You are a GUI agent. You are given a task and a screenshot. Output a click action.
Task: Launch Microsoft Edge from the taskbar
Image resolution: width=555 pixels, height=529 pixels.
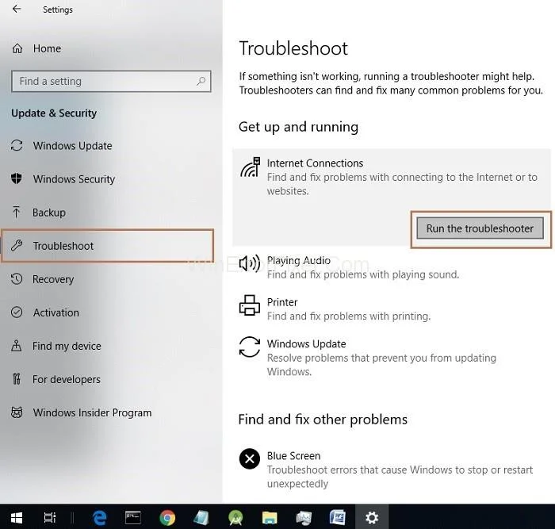[x=100, y=518]
